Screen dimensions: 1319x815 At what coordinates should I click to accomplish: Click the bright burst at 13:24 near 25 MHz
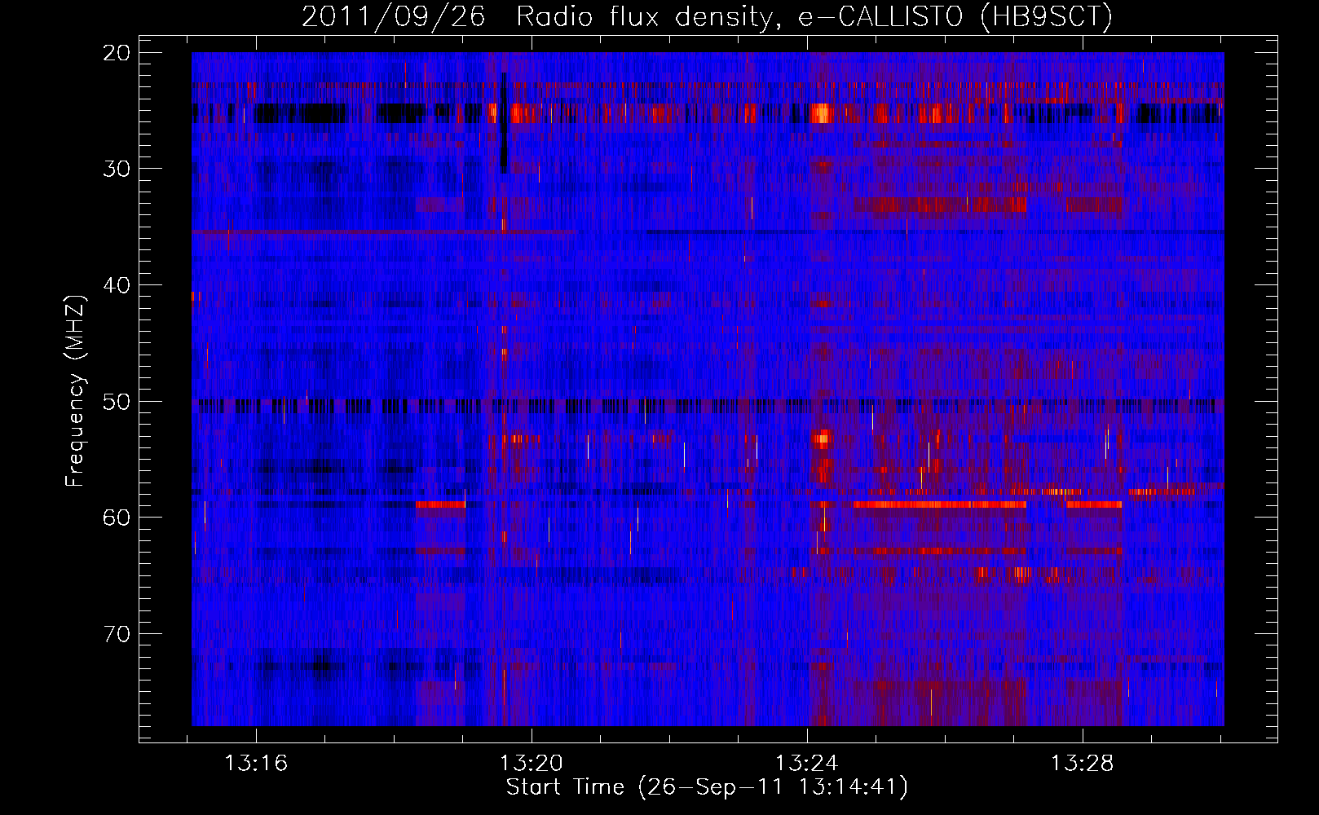click(822, 113)
